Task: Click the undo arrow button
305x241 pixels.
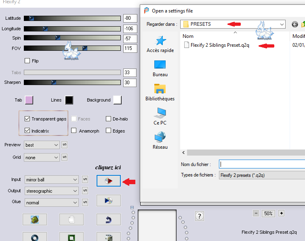Action: (109, 220)
